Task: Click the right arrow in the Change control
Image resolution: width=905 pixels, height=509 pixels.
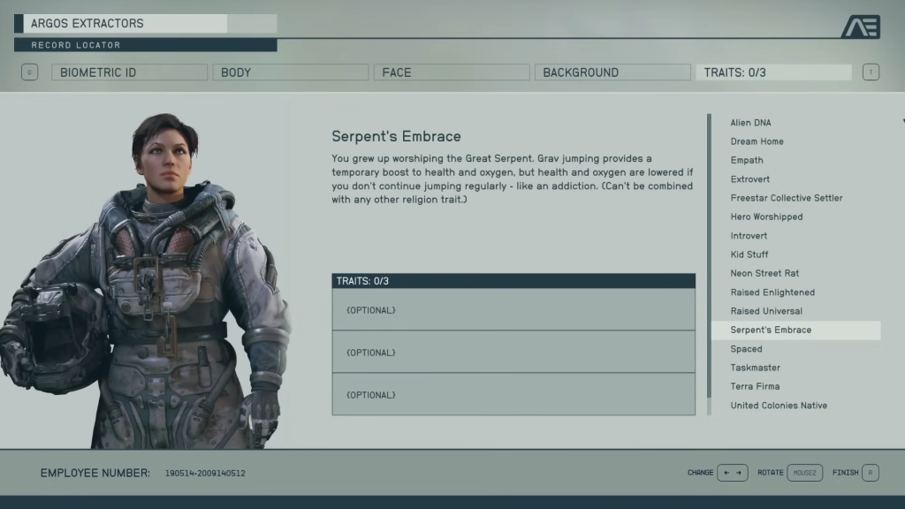Action: [x=737, y=473]
